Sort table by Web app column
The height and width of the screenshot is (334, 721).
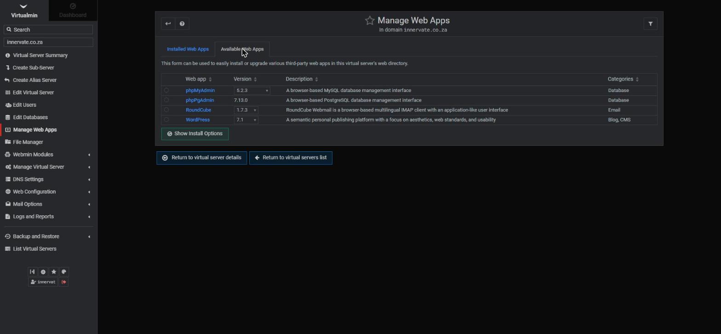point(199,79)
